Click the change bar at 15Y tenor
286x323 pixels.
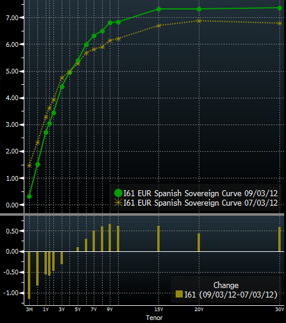pos(158,238)
